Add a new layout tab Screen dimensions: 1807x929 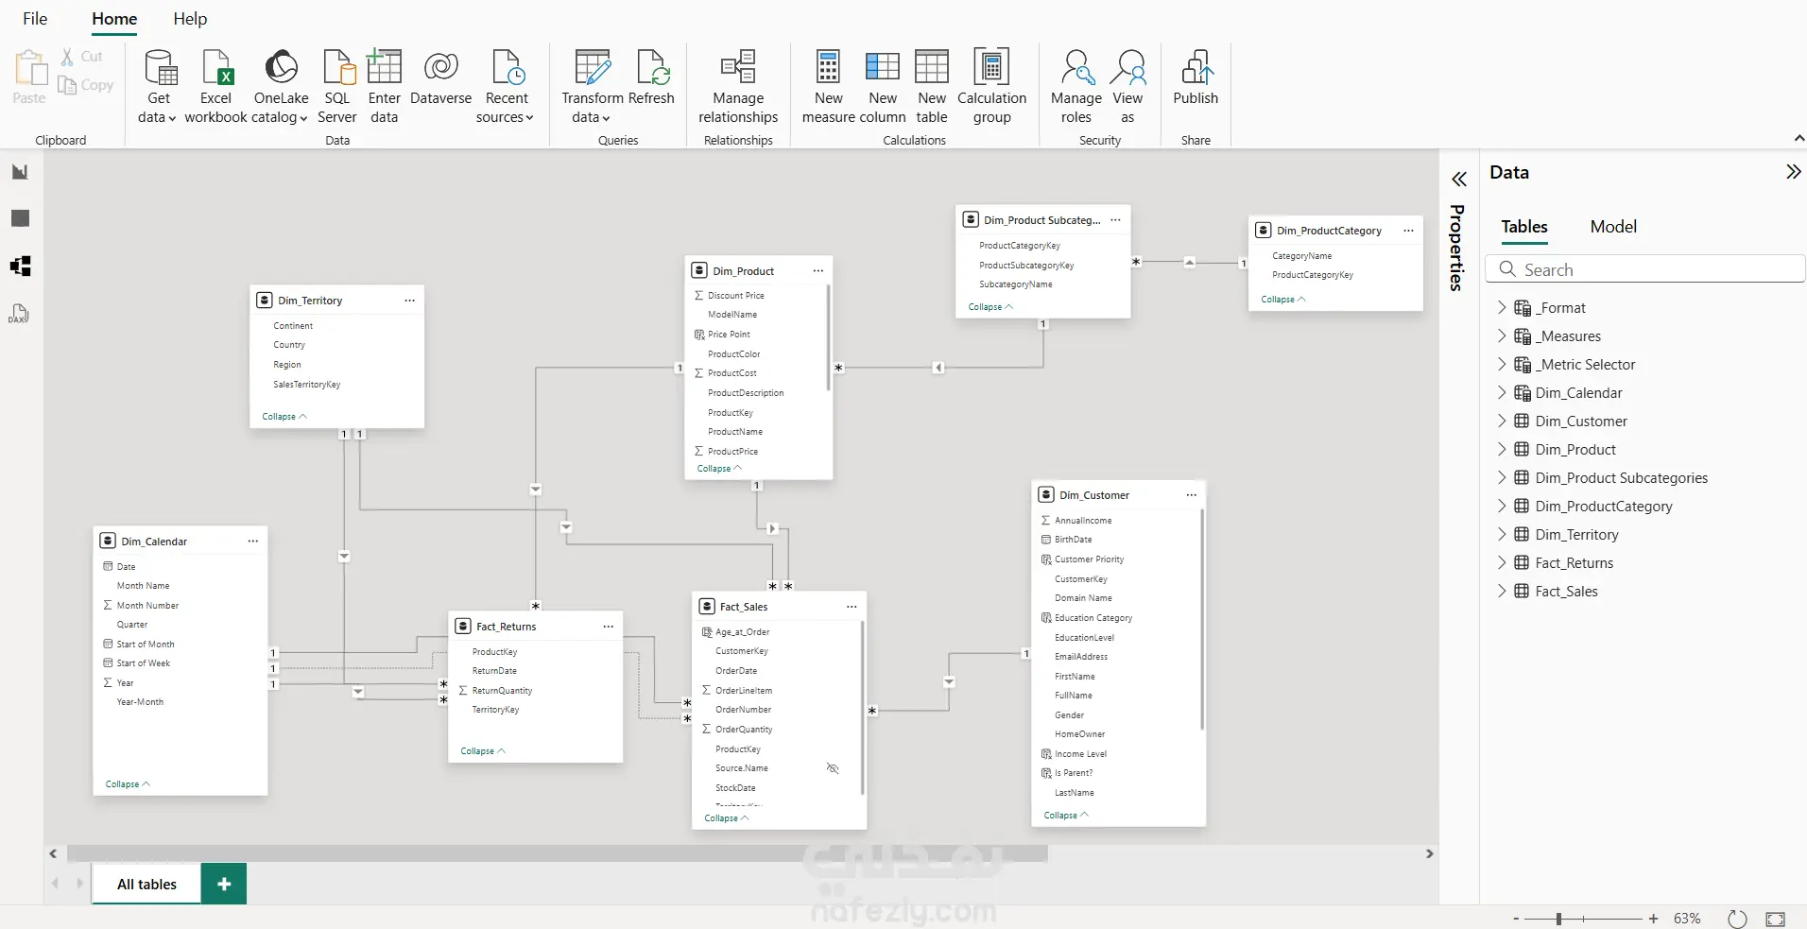point(224,884)
